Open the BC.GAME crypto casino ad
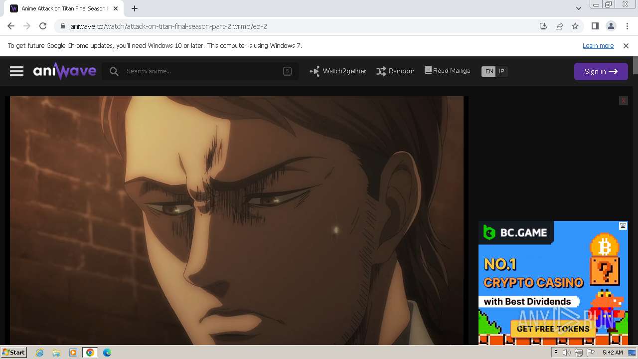The height and width of the screenshot is (359, 638). pos(553,283)
